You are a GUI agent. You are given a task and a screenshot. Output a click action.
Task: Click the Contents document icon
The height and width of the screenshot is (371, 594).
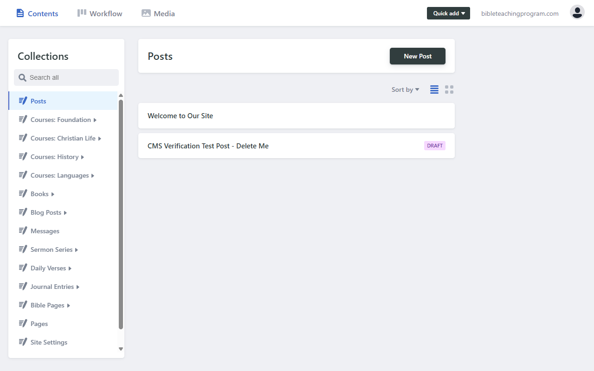click(x=19, y=13)
